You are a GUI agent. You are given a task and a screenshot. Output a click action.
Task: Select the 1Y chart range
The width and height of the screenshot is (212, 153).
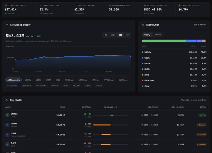point(128,35)
